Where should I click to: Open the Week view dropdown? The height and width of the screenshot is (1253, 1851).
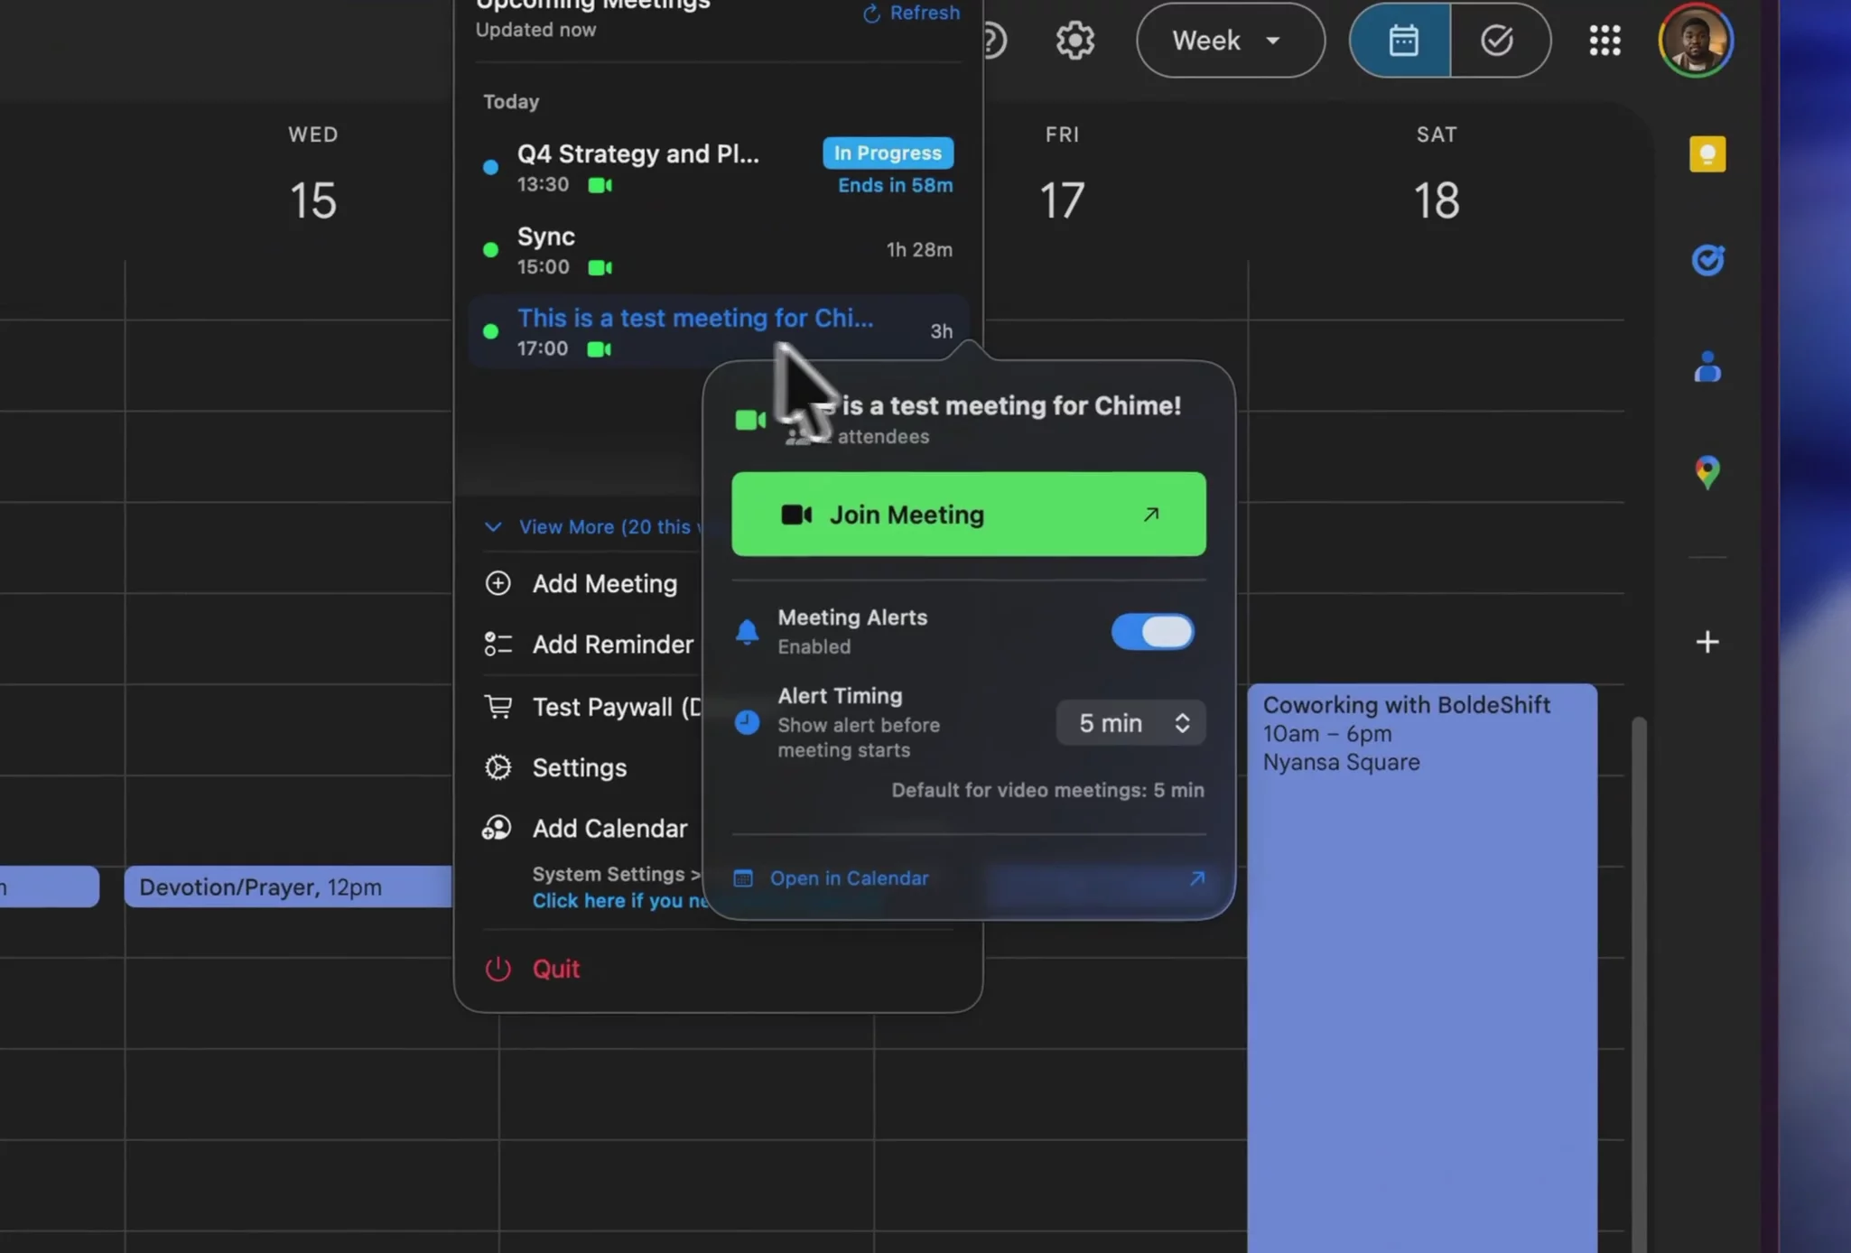click(1230, 41)
